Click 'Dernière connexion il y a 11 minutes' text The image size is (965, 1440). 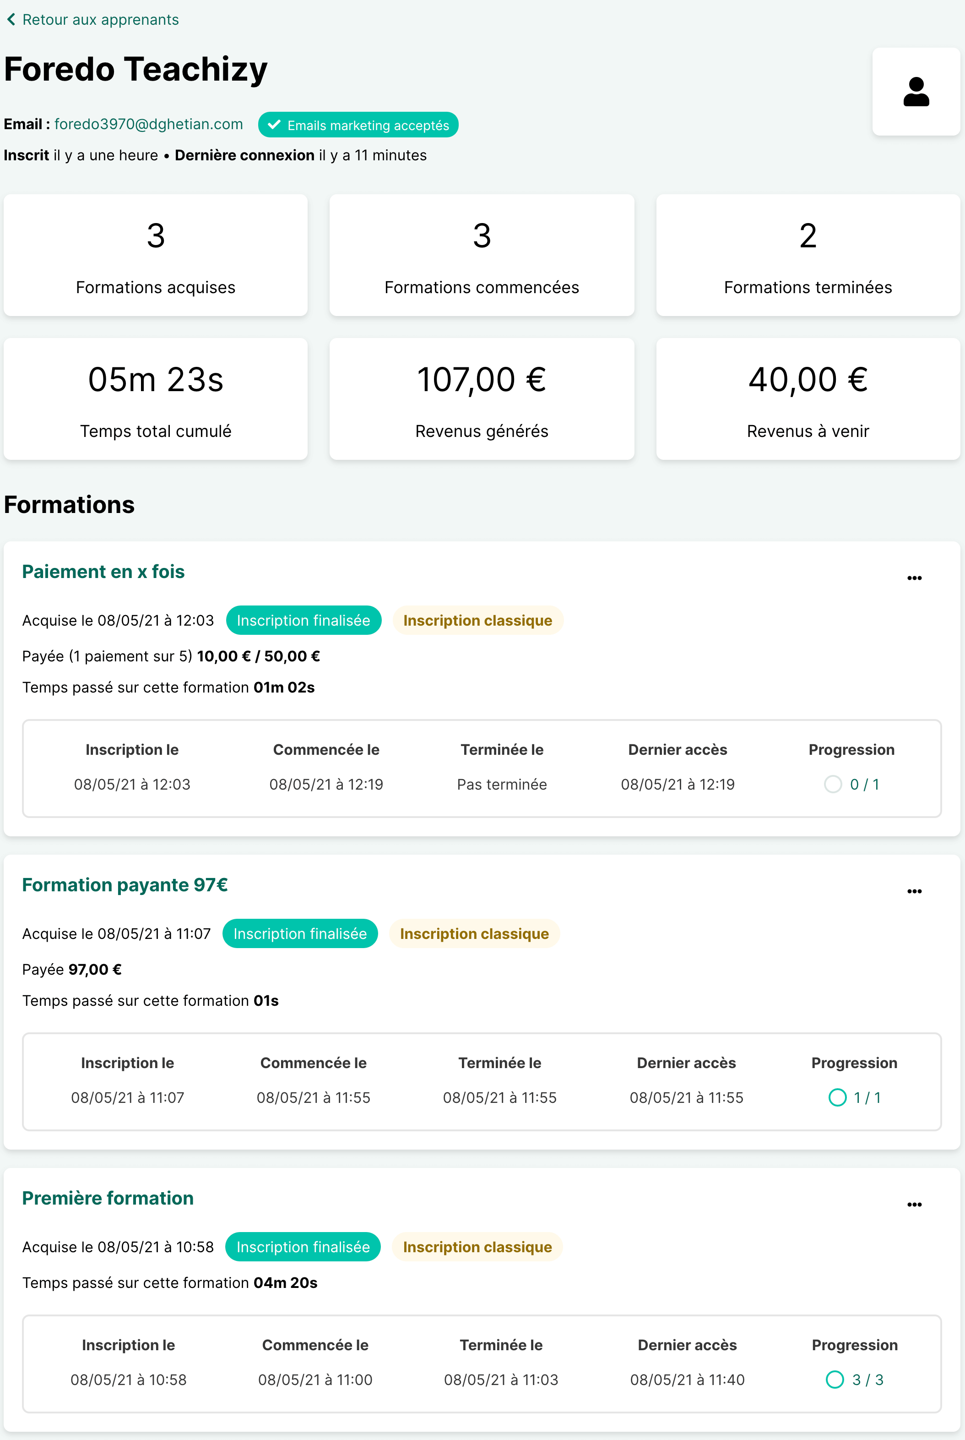[x=301, y=155]
